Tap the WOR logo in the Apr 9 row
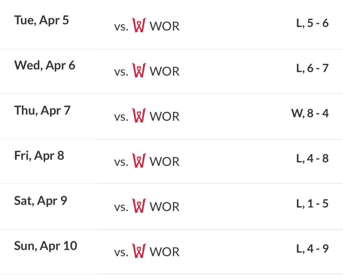 [139, 206]
